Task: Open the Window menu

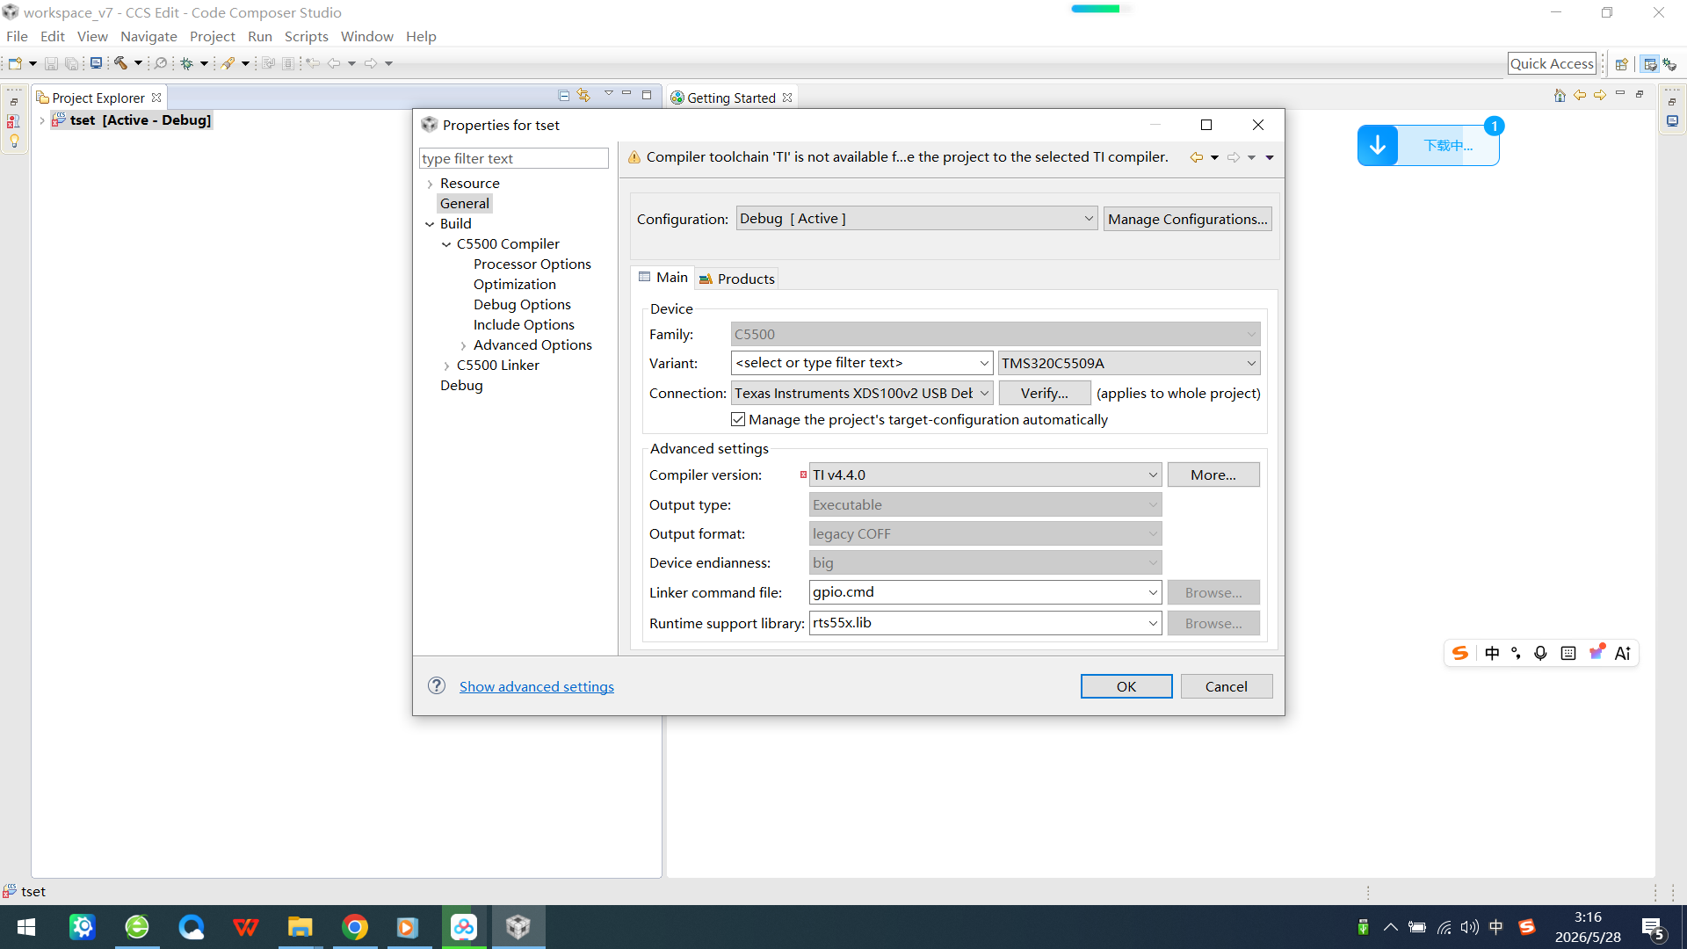Action: [x=366, y=37]
